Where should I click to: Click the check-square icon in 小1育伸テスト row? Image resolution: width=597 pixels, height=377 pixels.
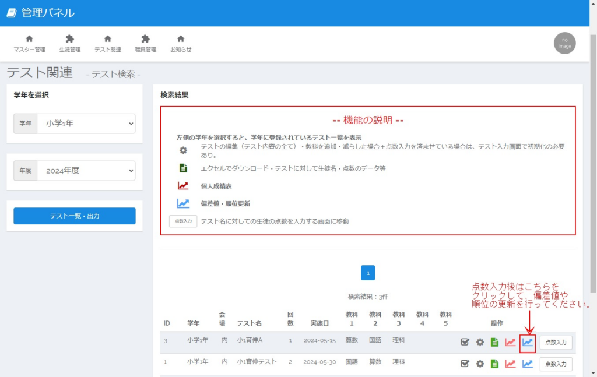[465, 364]
